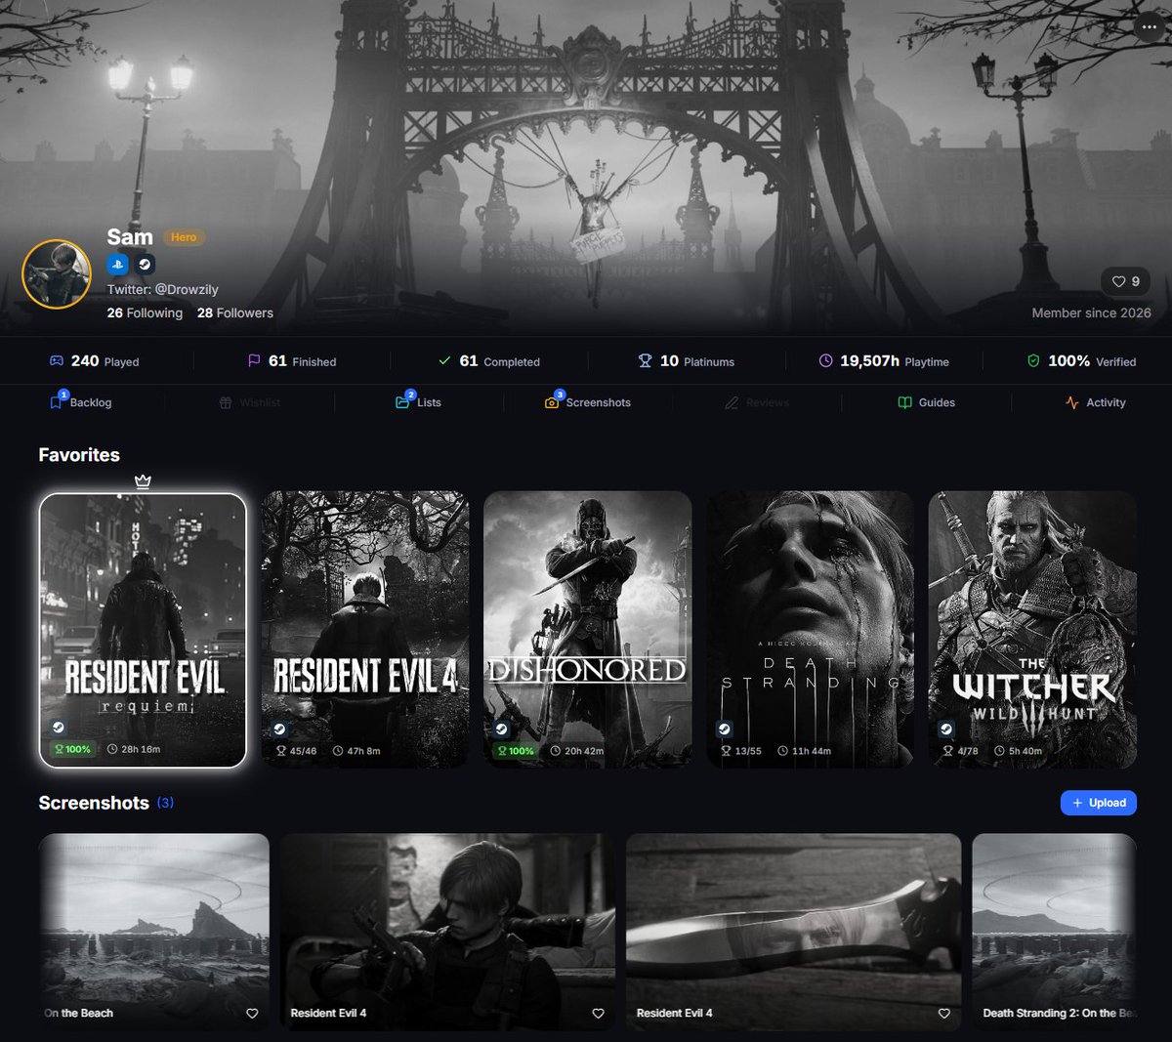Image resolution: width=1172 pixels, height=1042 pixels.
Task: Switch to the Wishlist tab
Action: click(249, 402)
